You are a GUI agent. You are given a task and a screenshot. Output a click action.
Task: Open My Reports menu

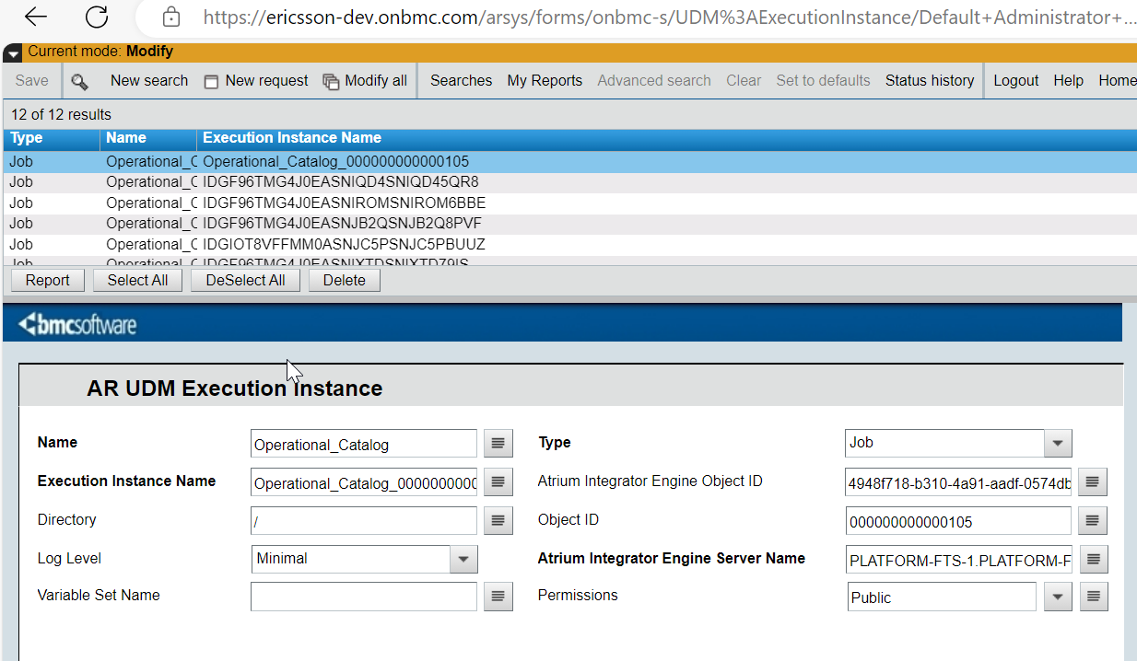(545, 81)
